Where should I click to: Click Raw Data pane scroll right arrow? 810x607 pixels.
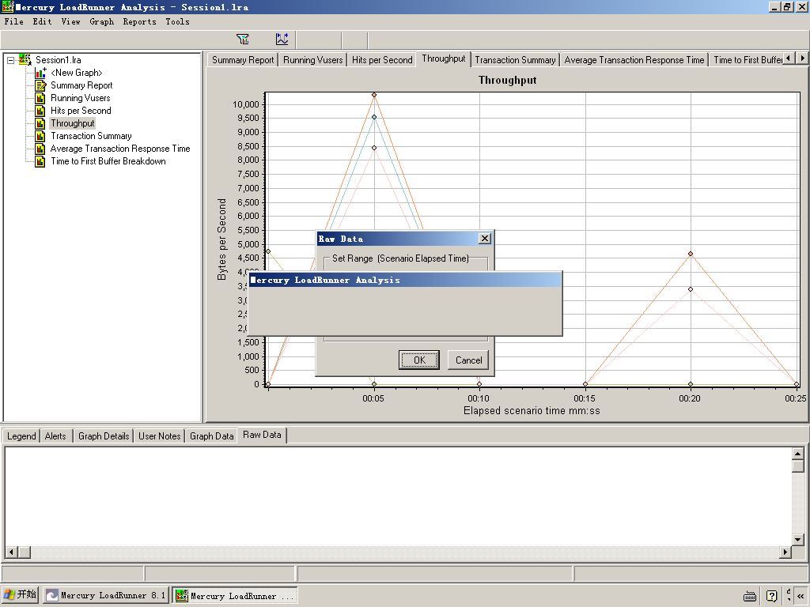click(785, 552)
